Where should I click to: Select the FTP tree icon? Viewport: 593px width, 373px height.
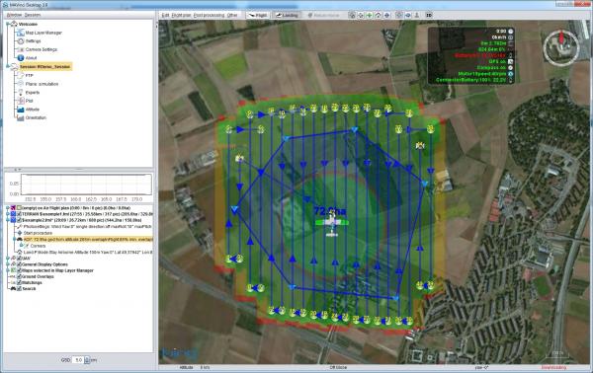click(x=21, y=75)
